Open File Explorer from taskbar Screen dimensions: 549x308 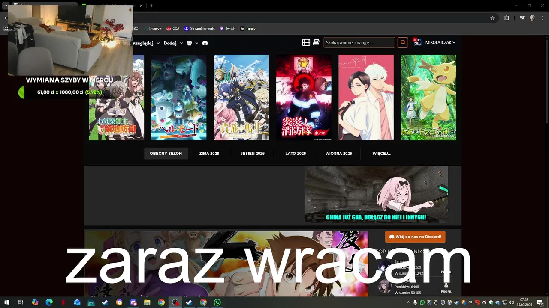(147, 302)
